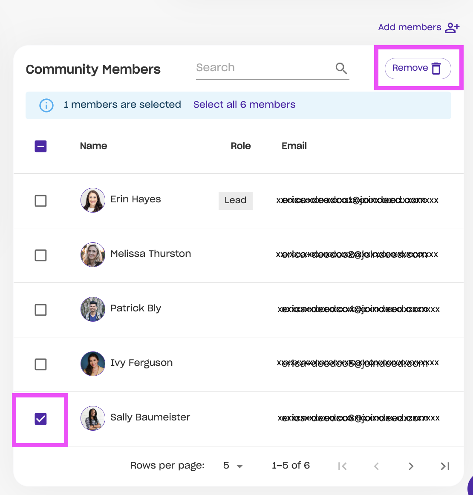Go to the previous page arrow

(376, 466)
